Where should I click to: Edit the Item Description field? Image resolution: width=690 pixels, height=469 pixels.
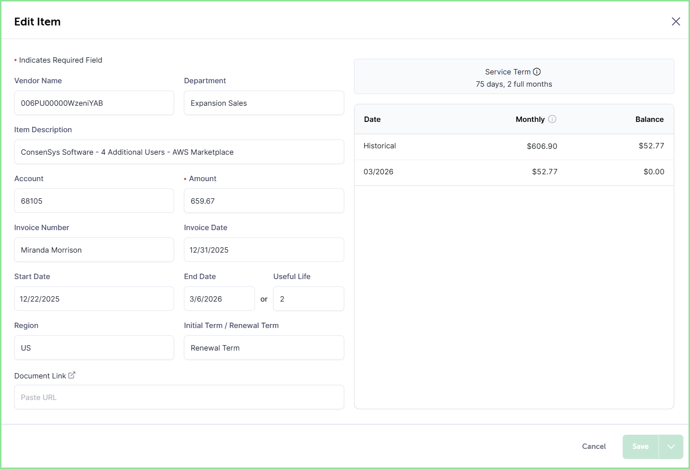[x=179, y=152]
